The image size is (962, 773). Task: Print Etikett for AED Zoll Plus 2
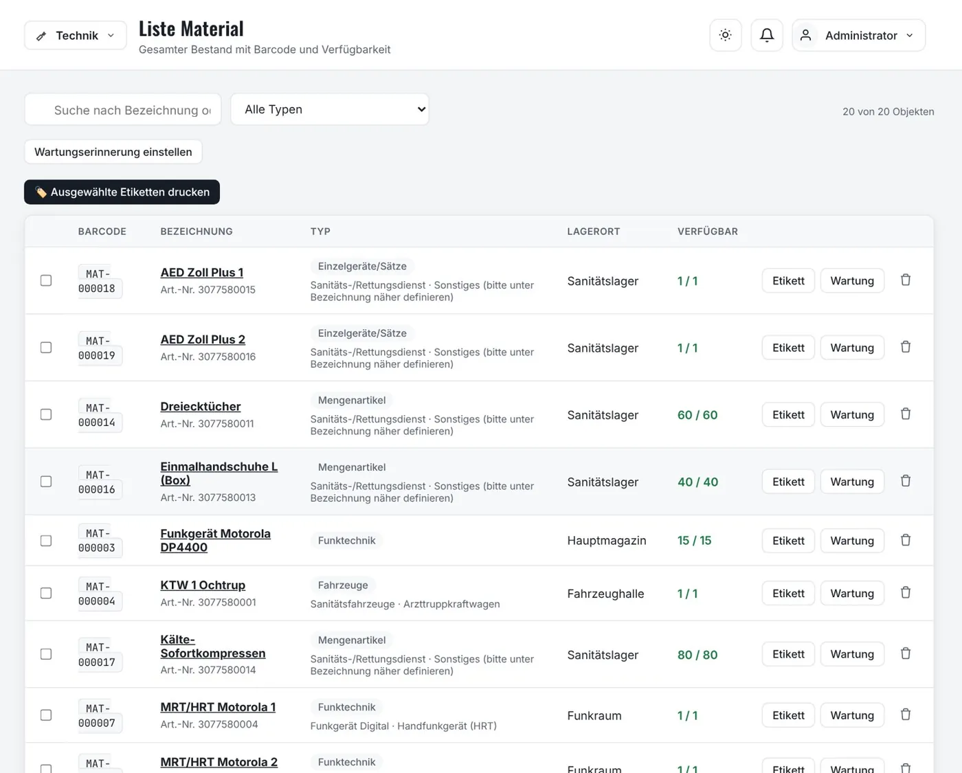pos(788,348)
